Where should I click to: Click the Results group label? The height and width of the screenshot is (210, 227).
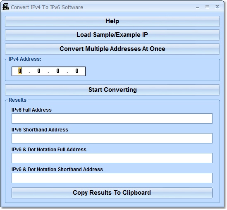(17, 100)
